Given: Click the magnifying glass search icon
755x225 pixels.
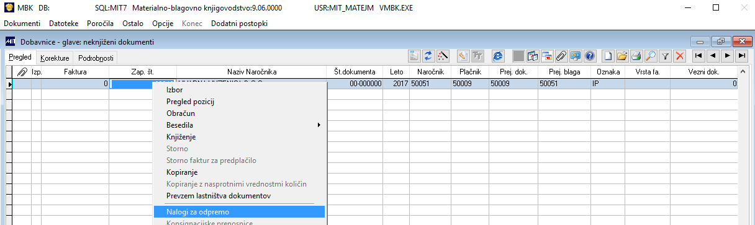Looking at the screenshot, I should [x=650, y=56].
